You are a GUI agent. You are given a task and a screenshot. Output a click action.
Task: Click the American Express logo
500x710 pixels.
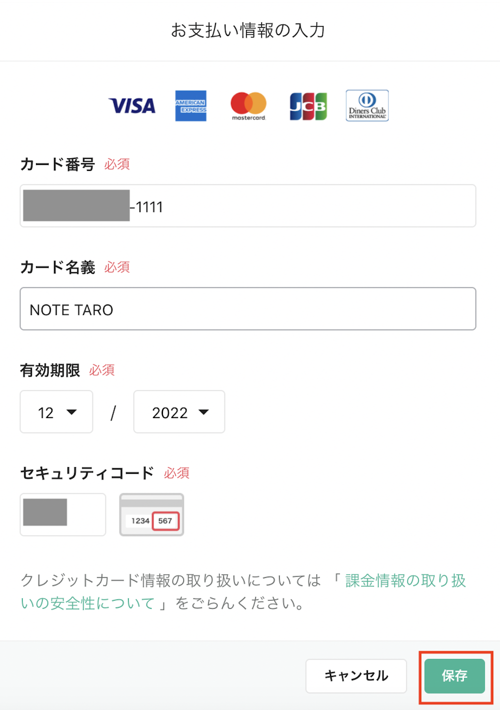(190, 106)
